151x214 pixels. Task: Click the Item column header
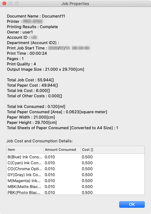click(x=25, y=150)
